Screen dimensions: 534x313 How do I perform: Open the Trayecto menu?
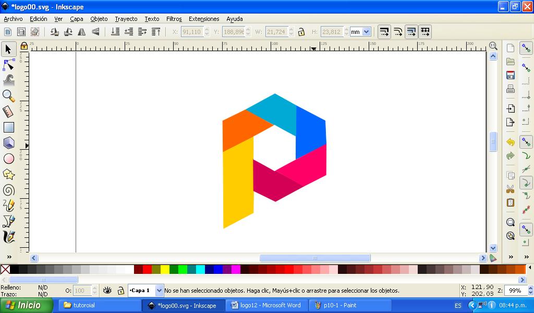pos(126,19)
